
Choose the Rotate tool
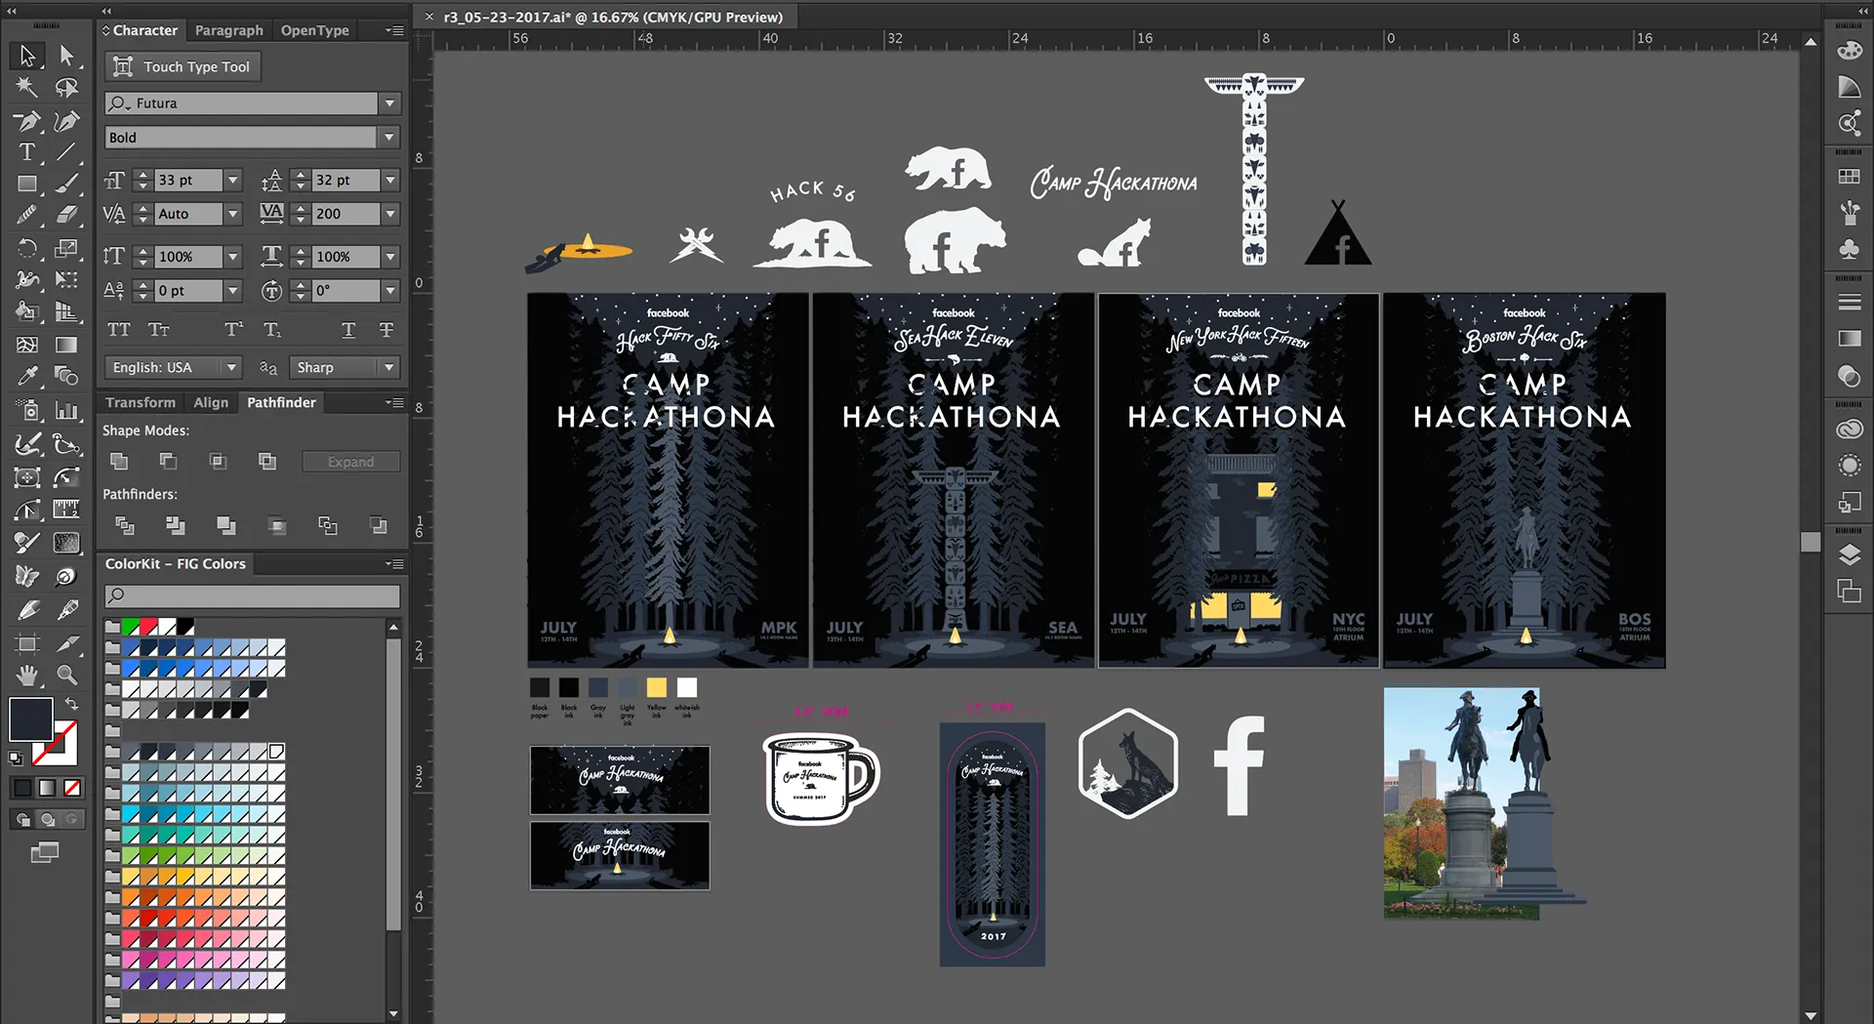click(x=27, y=248)
